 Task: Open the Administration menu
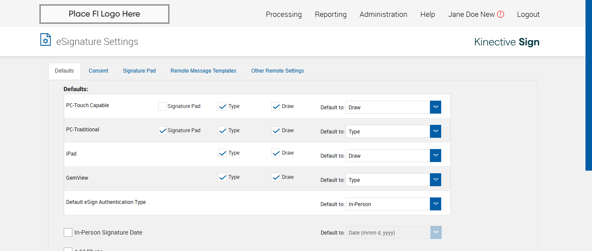click(383, 14)
